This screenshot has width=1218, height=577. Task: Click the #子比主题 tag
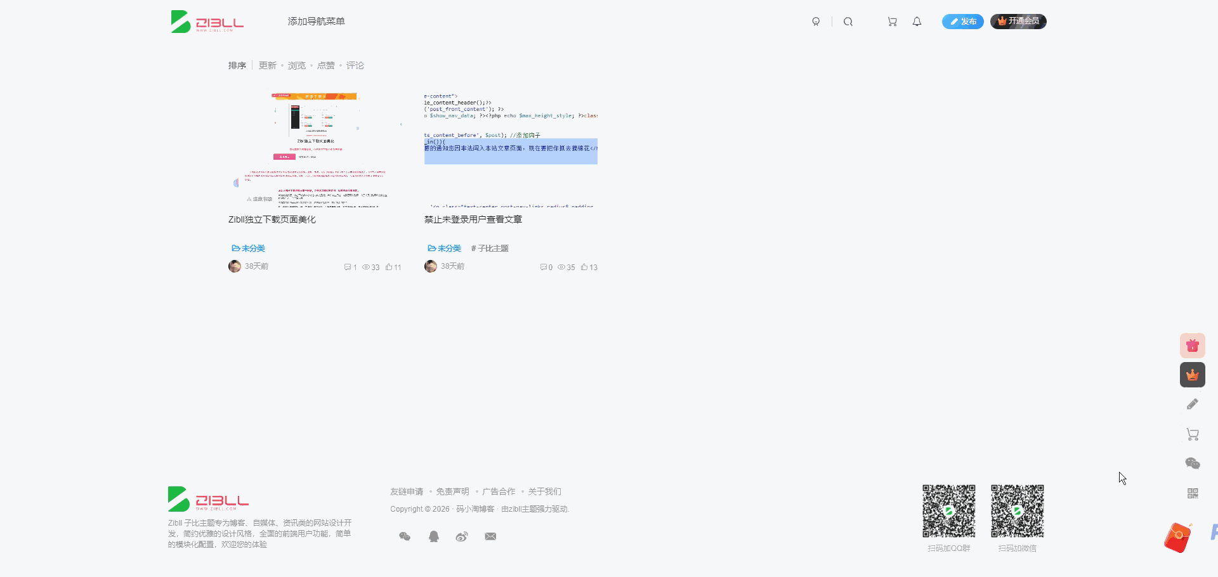pyautogui.click(x=490, y=249)
